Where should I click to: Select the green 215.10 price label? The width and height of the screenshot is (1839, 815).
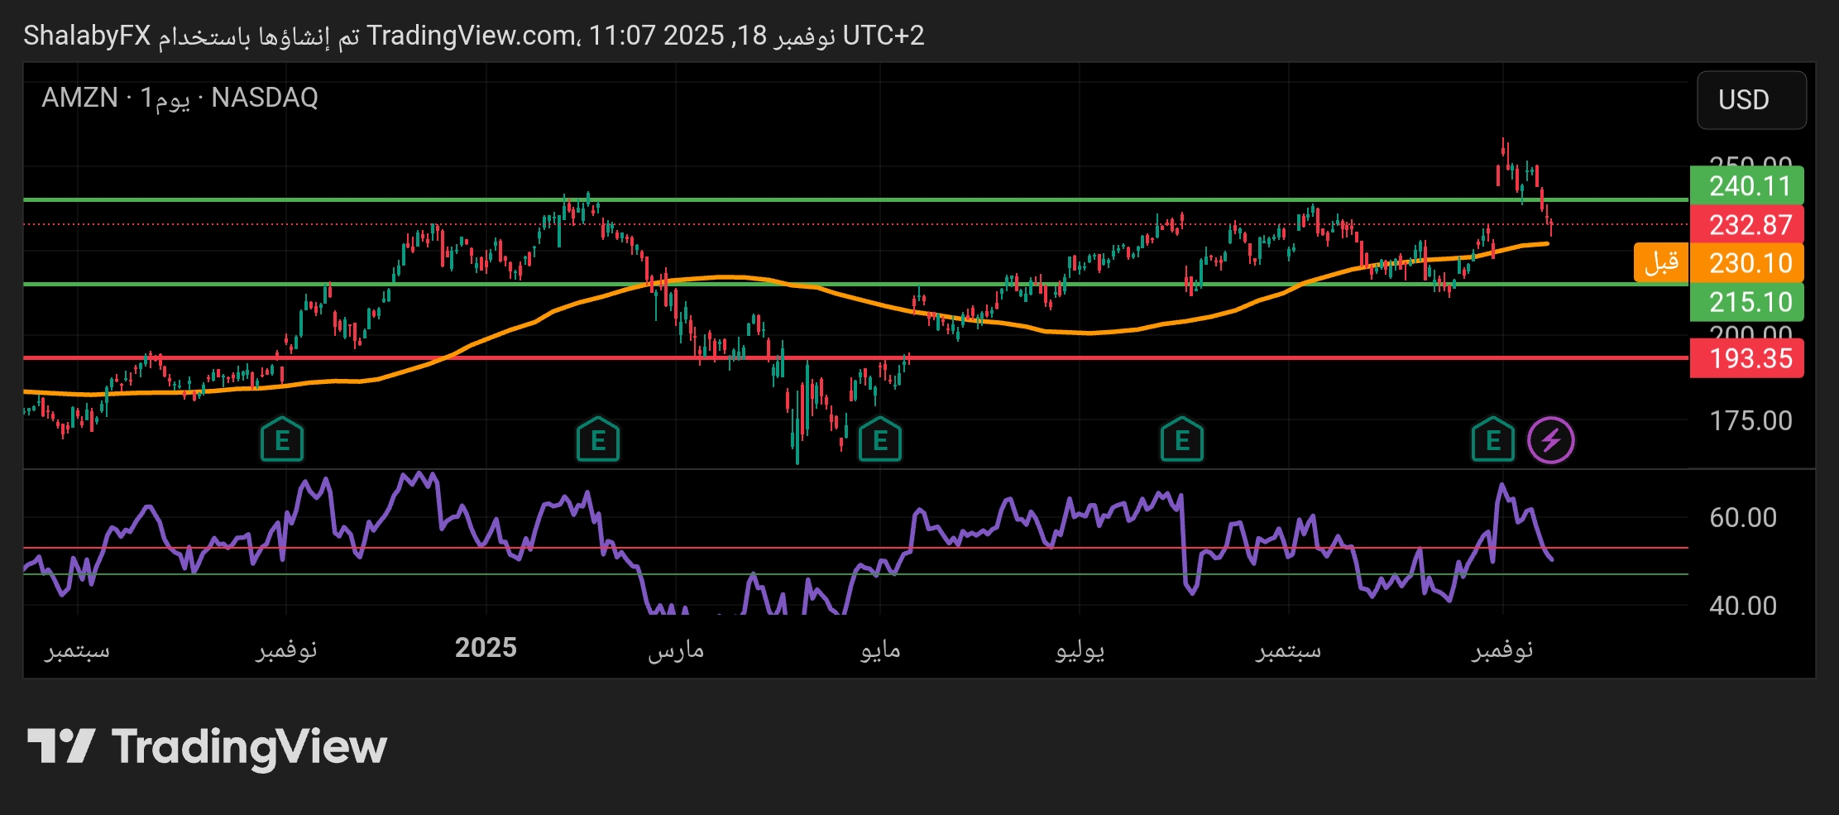1747,302
